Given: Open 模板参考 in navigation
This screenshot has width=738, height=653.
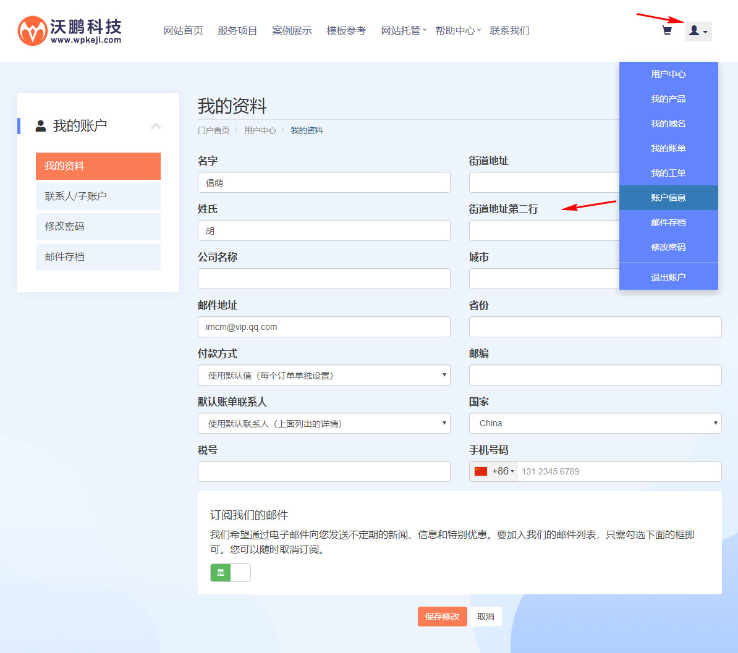Looking at the screenshot, I should click(x=346, y=30).
